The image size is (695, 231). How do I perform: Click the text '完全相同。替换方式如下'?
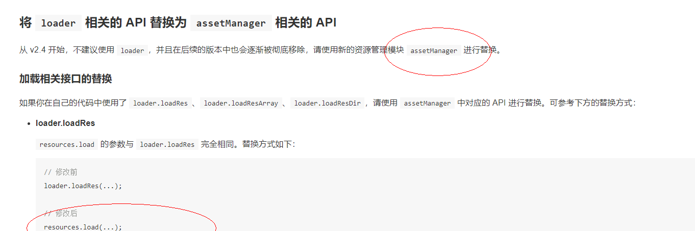246,144
